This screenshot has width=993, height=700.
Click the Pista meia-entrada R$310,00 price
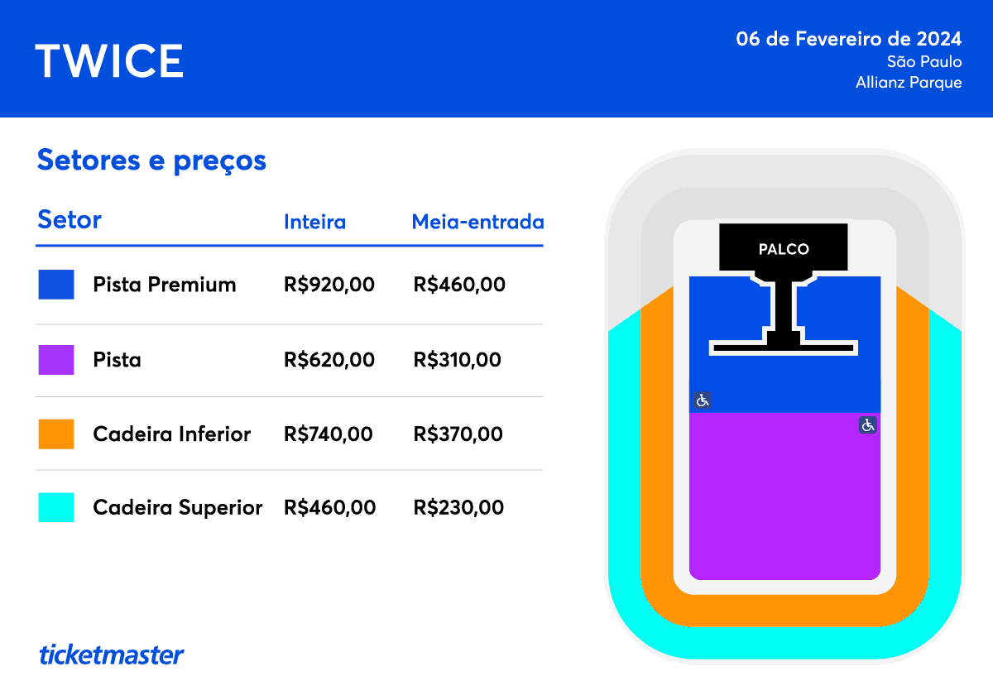(457, 360)
